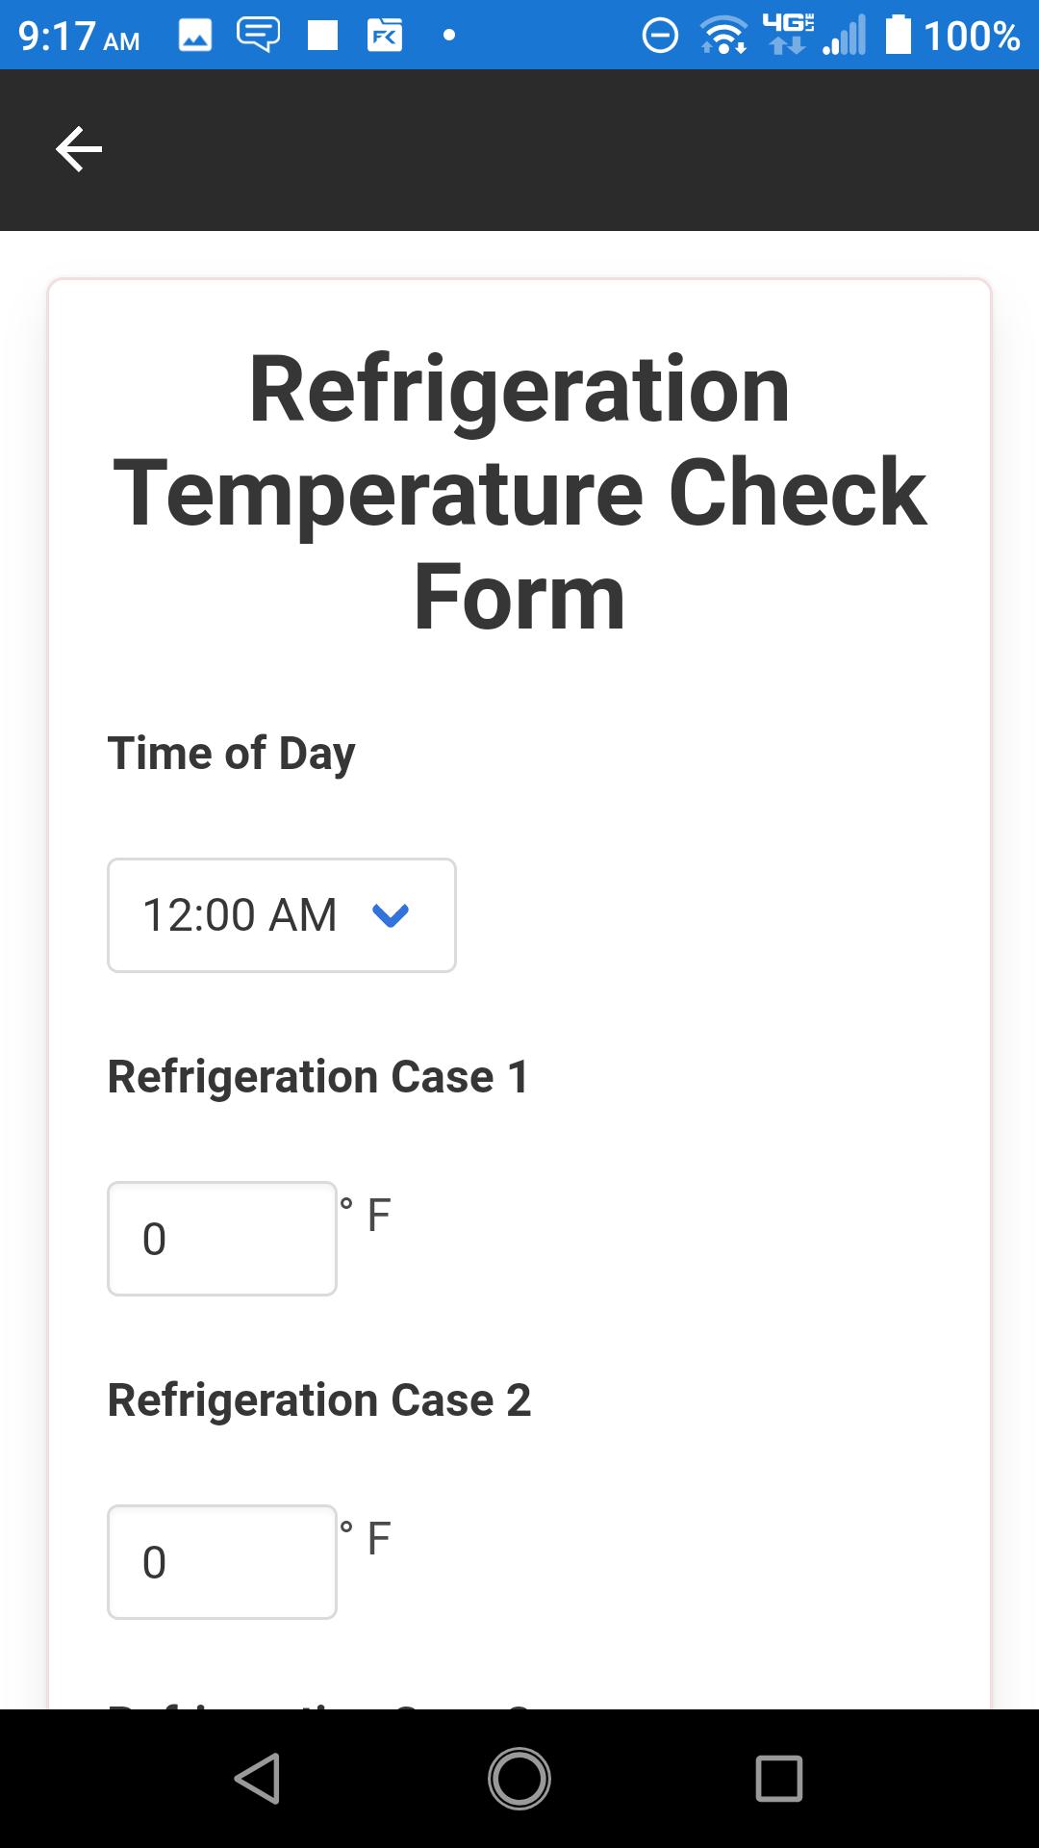Tap the Android back navigation triangle
This screenshot has height=1848, width=1039.
258,1778
